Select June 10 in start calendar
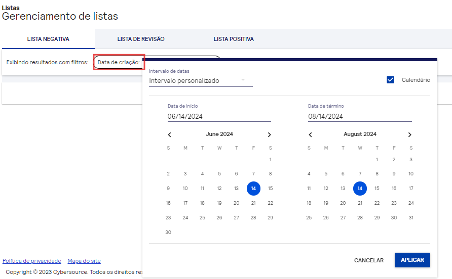This screenshot has height=279, width=452. (x=185, y=189)
